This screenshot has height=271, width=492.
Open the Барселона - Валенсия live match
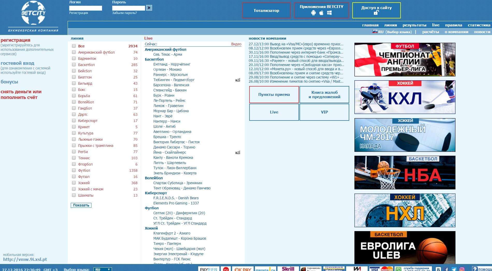click(x=171, y=85)
